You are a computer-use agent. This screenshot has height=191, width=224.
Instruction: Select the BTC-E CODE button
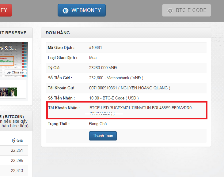(x=186, y=10)
